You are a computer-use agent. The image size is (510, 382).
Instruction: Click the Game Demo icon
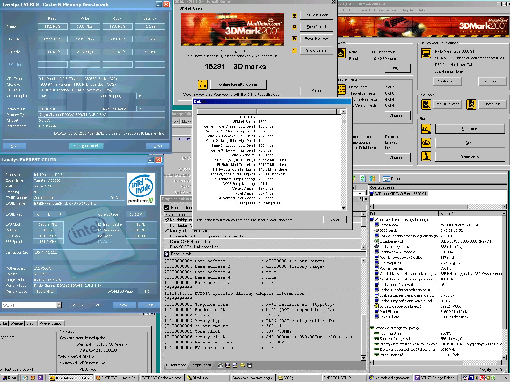coord(426,156)
